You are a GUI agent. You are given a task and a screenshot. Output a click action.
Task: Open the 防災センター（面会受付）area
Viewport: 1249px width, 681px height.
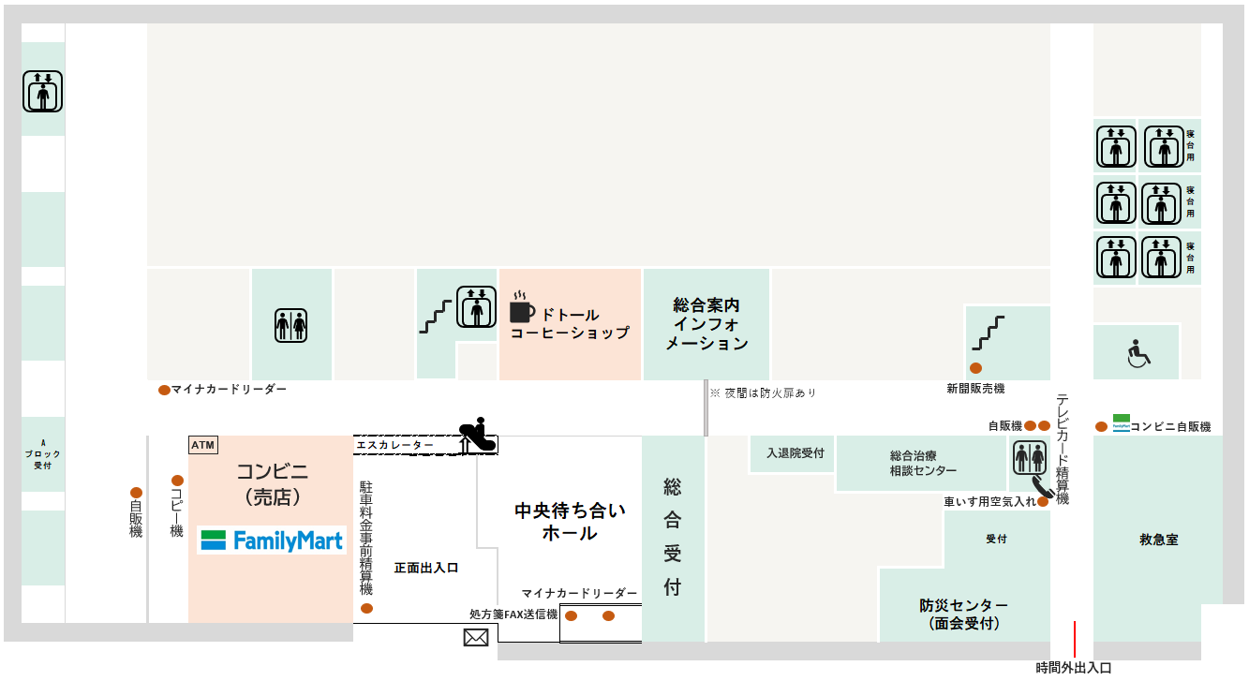point(963,614)
